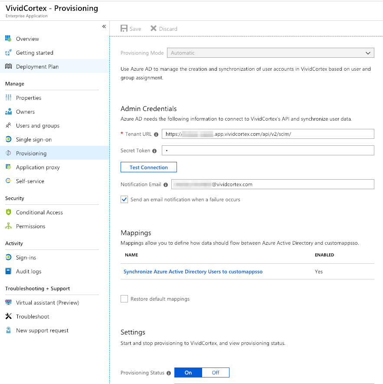Check Restore default mappings
Screen dimensions: 383x384
pyautogui.click(x=124, y=299)
